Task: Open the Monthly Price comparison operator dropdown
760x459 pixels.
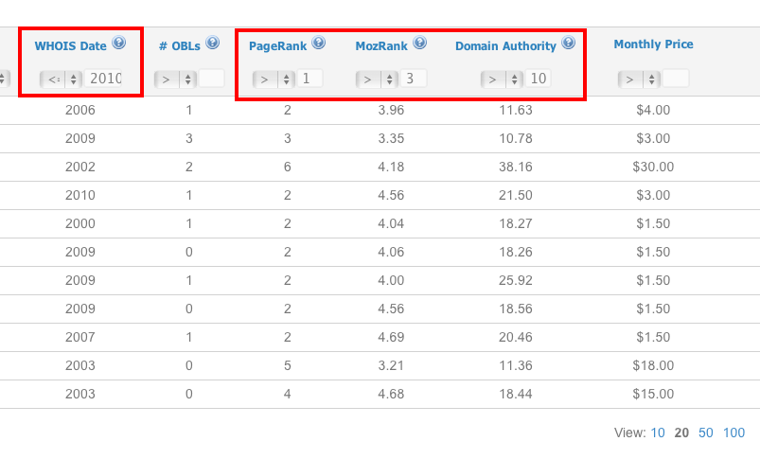Action: pyautogui.click(x=639, y=79)
